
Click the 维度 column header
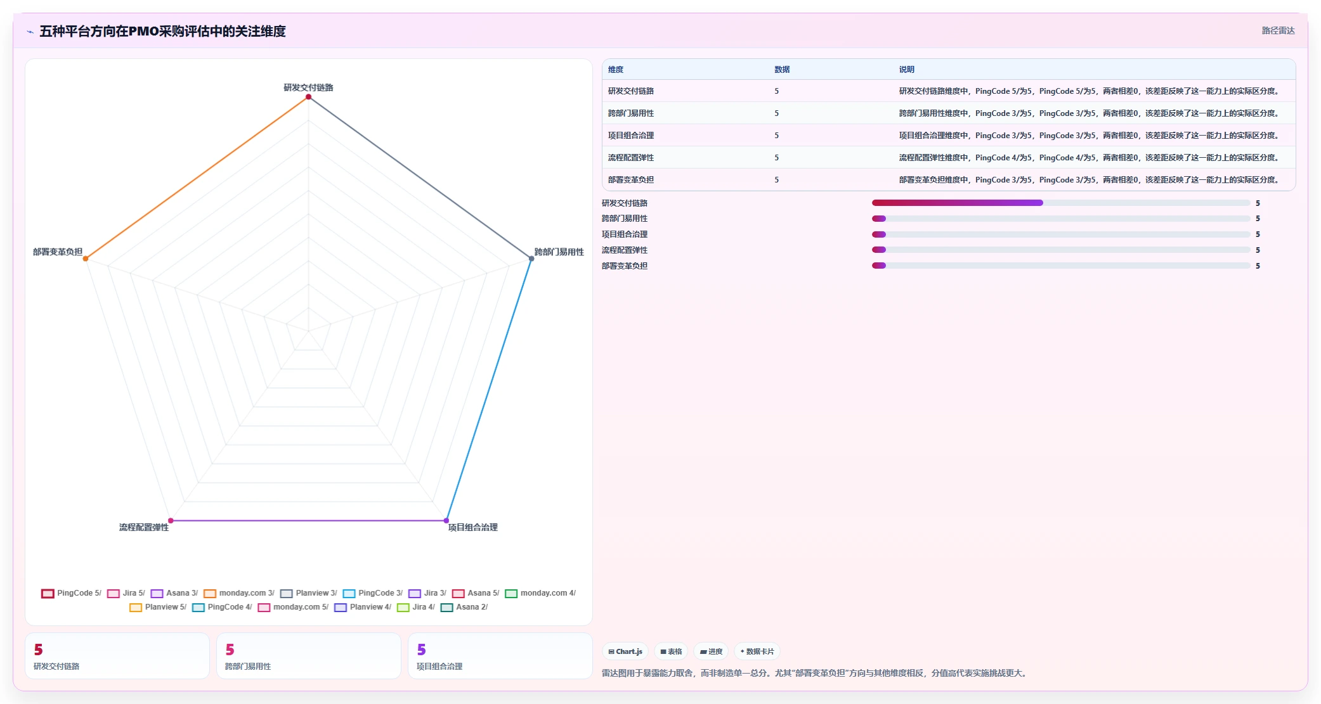[616, 70]
